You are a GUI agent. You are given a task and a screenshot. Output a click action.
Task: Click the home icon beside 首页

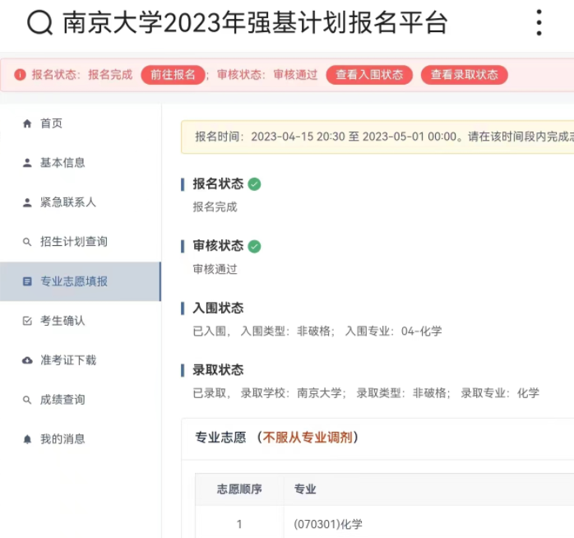tap(27, 123)
